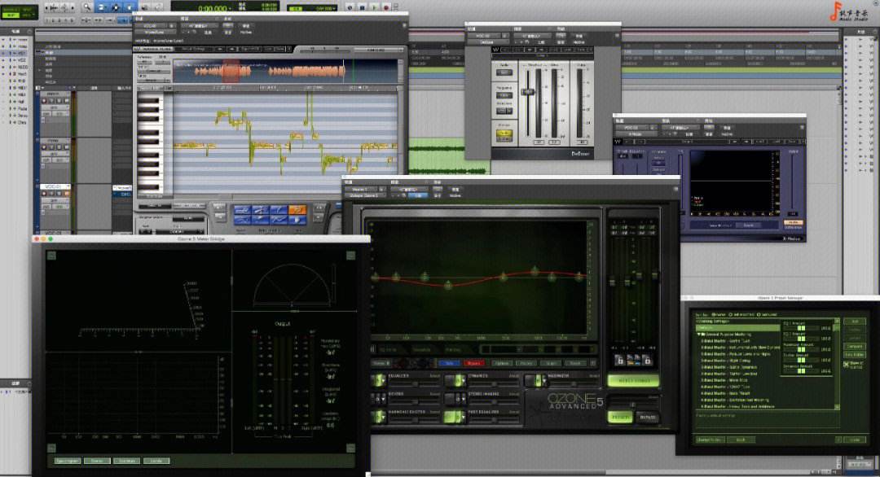Select the hand tool in Waves Tune bottom row

coord(297,221)
